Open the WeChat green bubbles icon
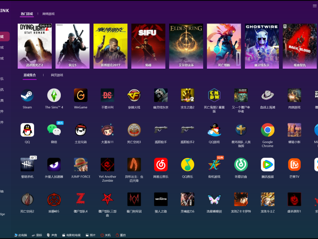Viewport: 318px width, 239px height. click(54, 130)
